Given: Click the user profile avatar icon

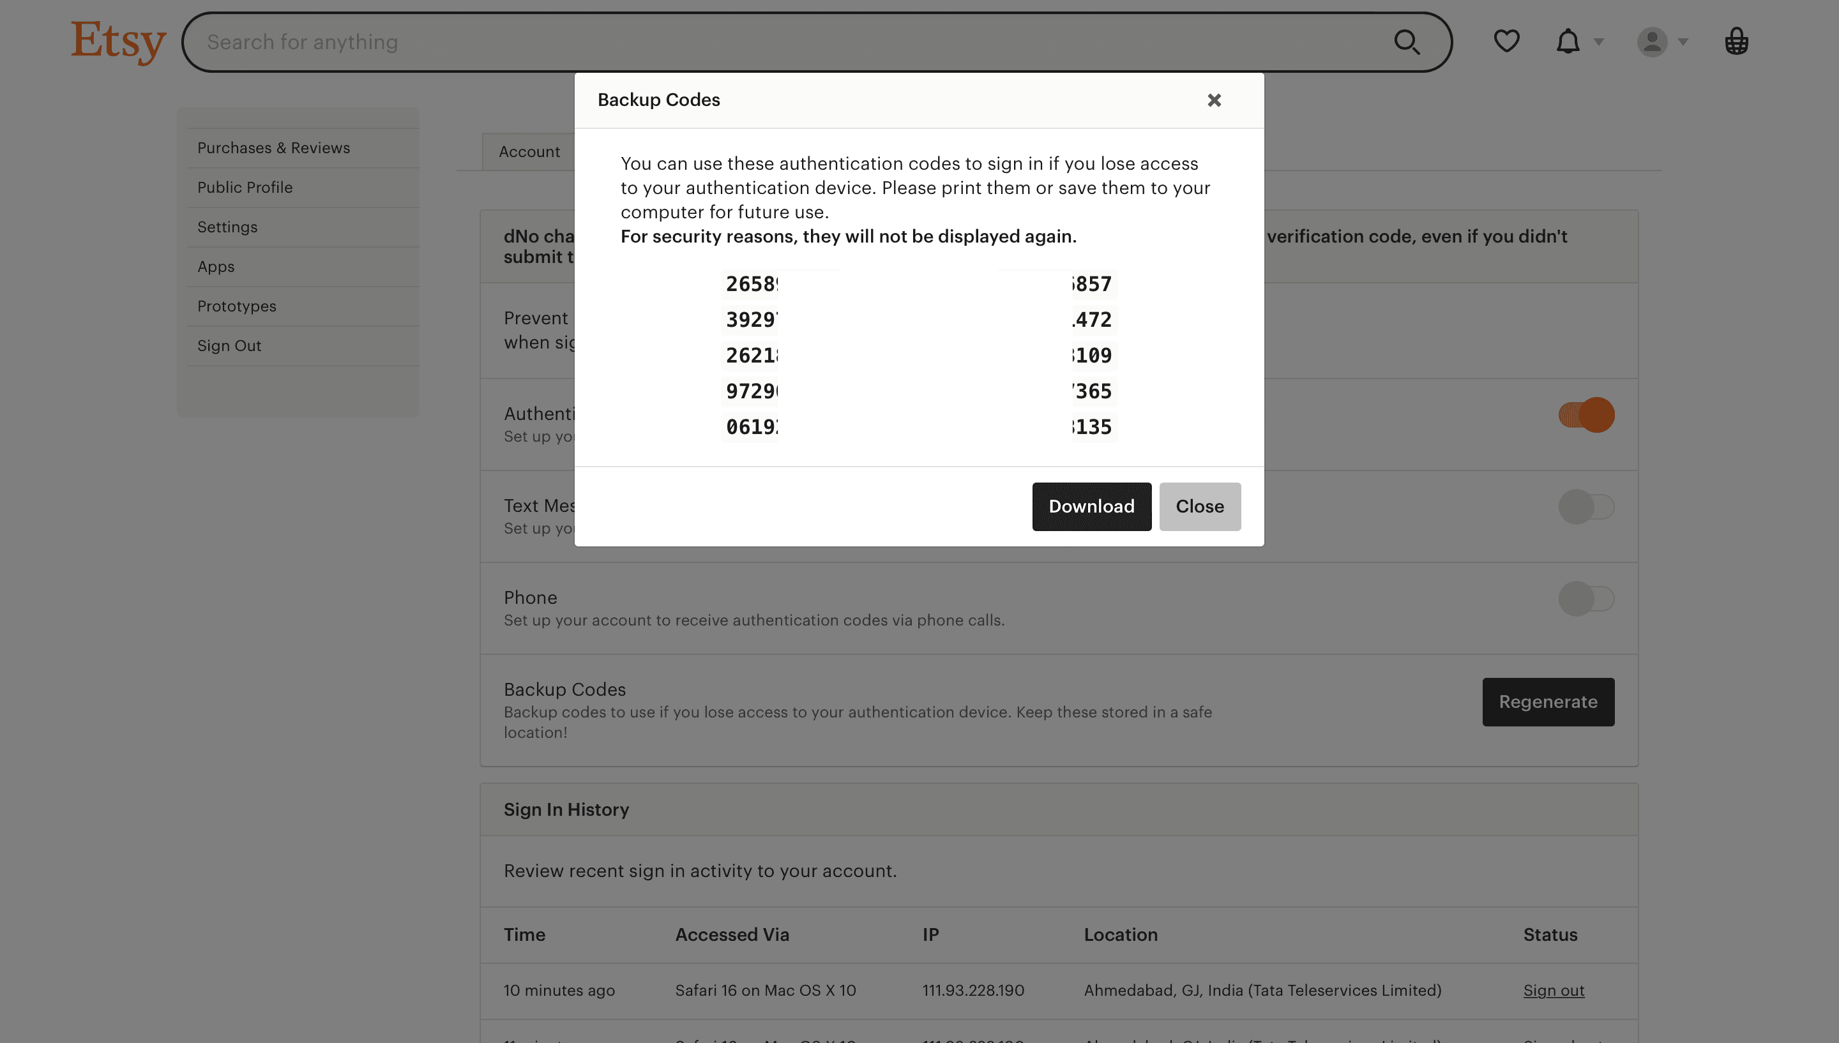Looking at the screenshot, I should coord(1651,42).
